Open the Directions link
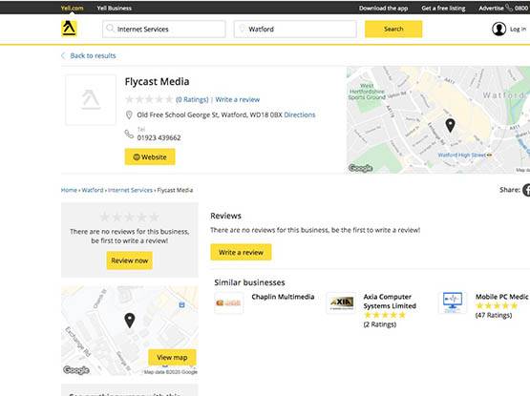The image size is (530, 396). [x=300, y=115]
